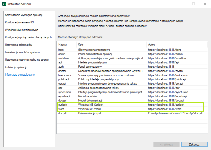The image size is (211, 150).
Task: Select the admin panel row
Action: click(x=62, y=54)
